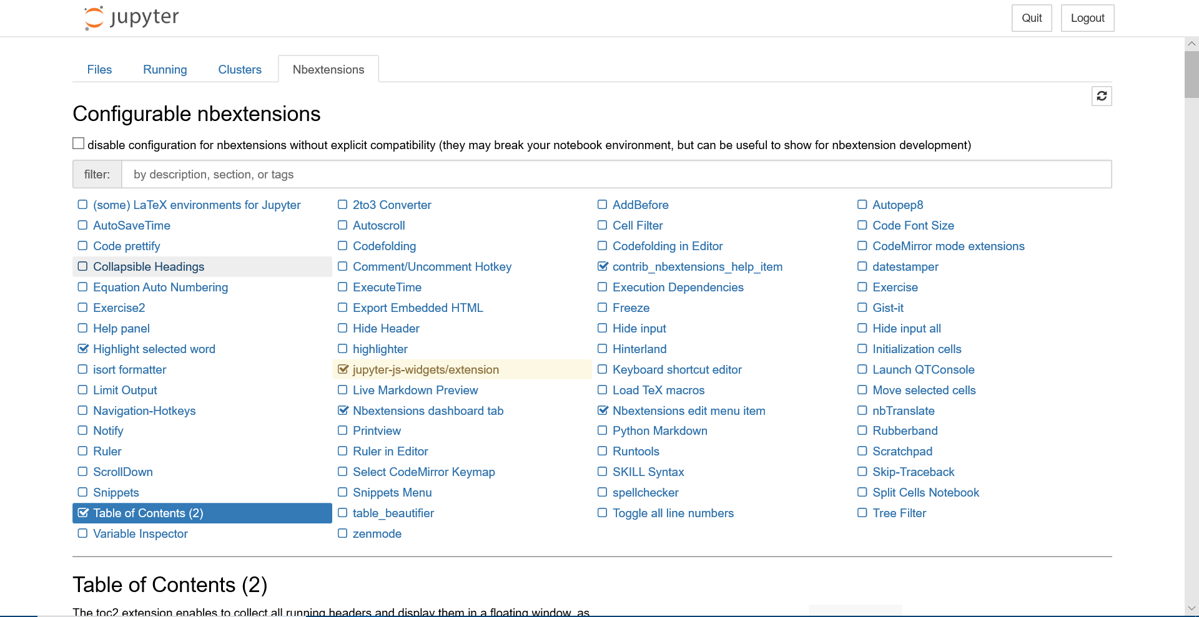The height and width of the screenshot is (617, 1199).
Task: Select the Collapsible Headings extension link
Action: [149, 266]
